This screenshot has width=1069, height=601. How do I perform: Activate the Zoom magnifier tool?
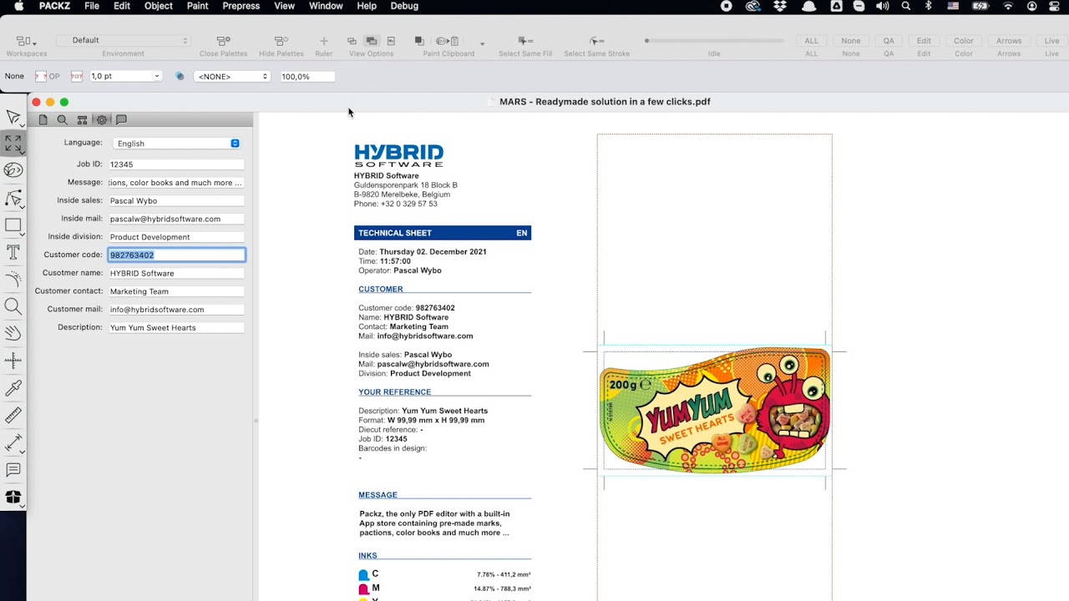click(x=13, y=306)
